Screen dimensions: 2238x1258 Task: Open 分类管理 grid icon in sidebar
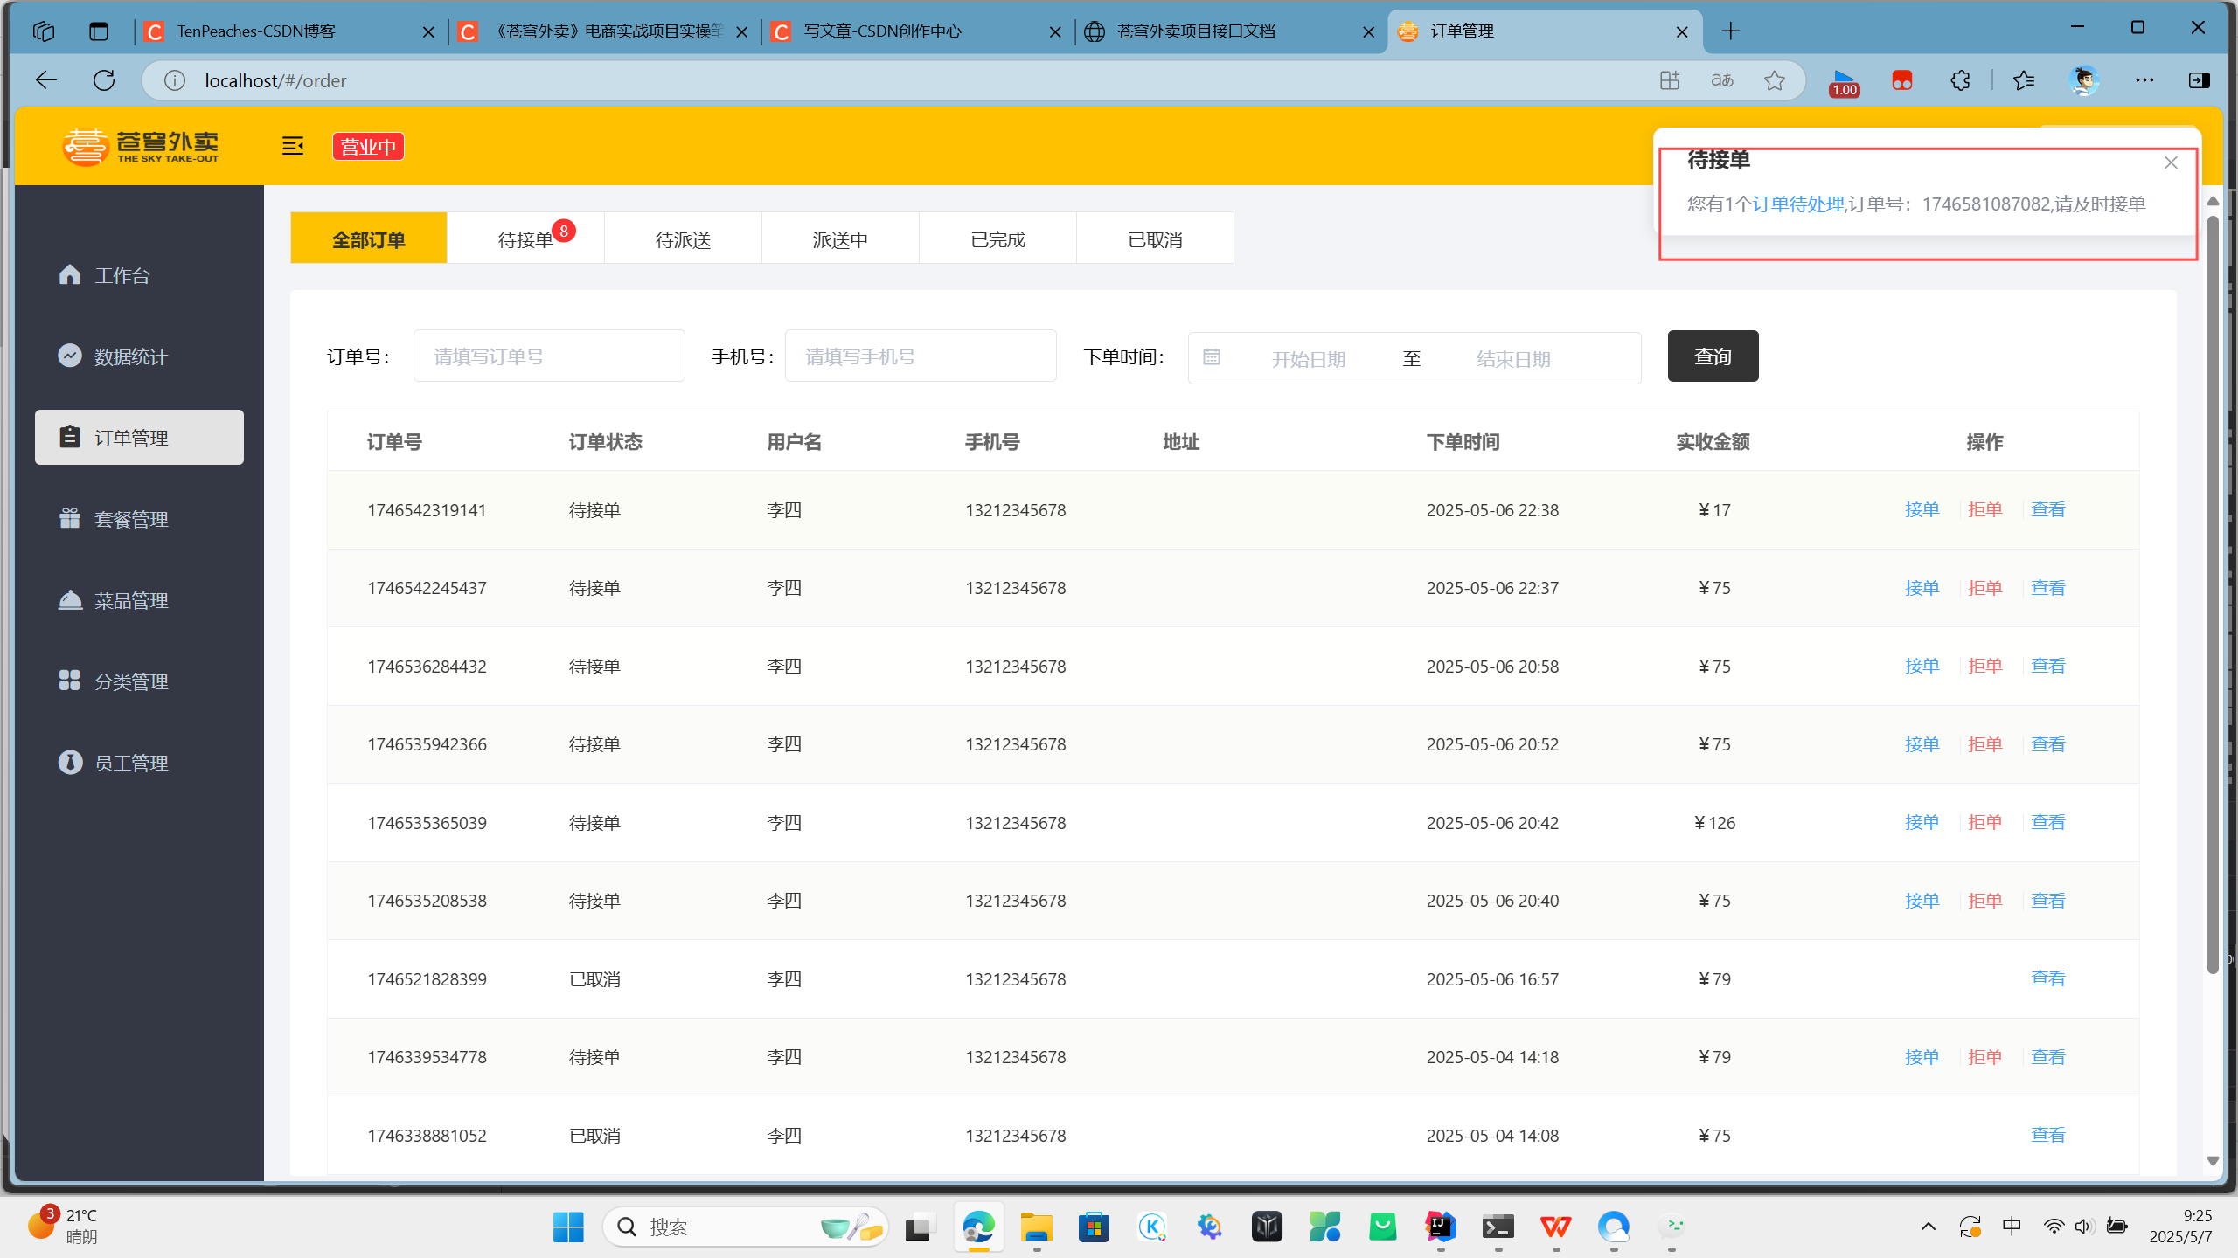tap(70, 681)
